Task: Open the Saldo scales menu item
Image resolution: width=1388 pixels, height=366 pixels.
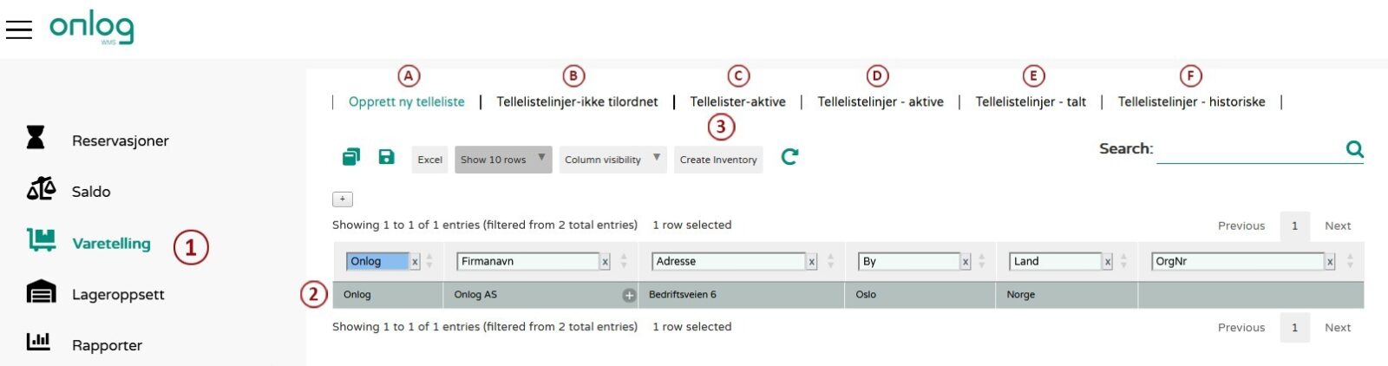Action: (x=90, y=192)
